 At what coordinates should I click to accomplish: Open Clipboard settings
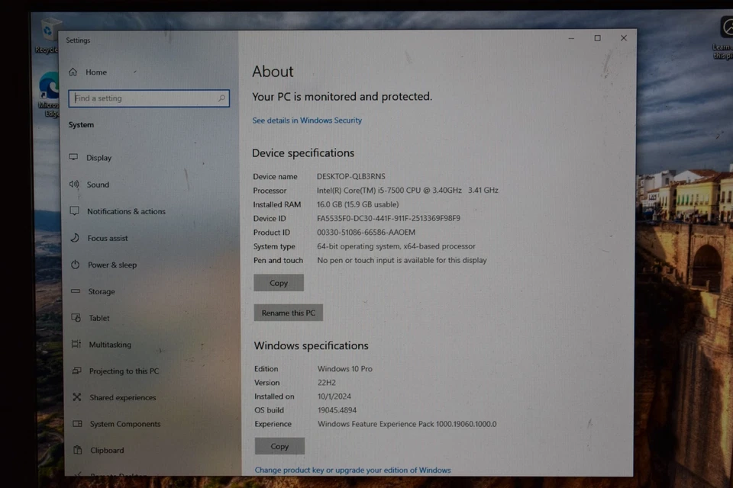point(106,450)
